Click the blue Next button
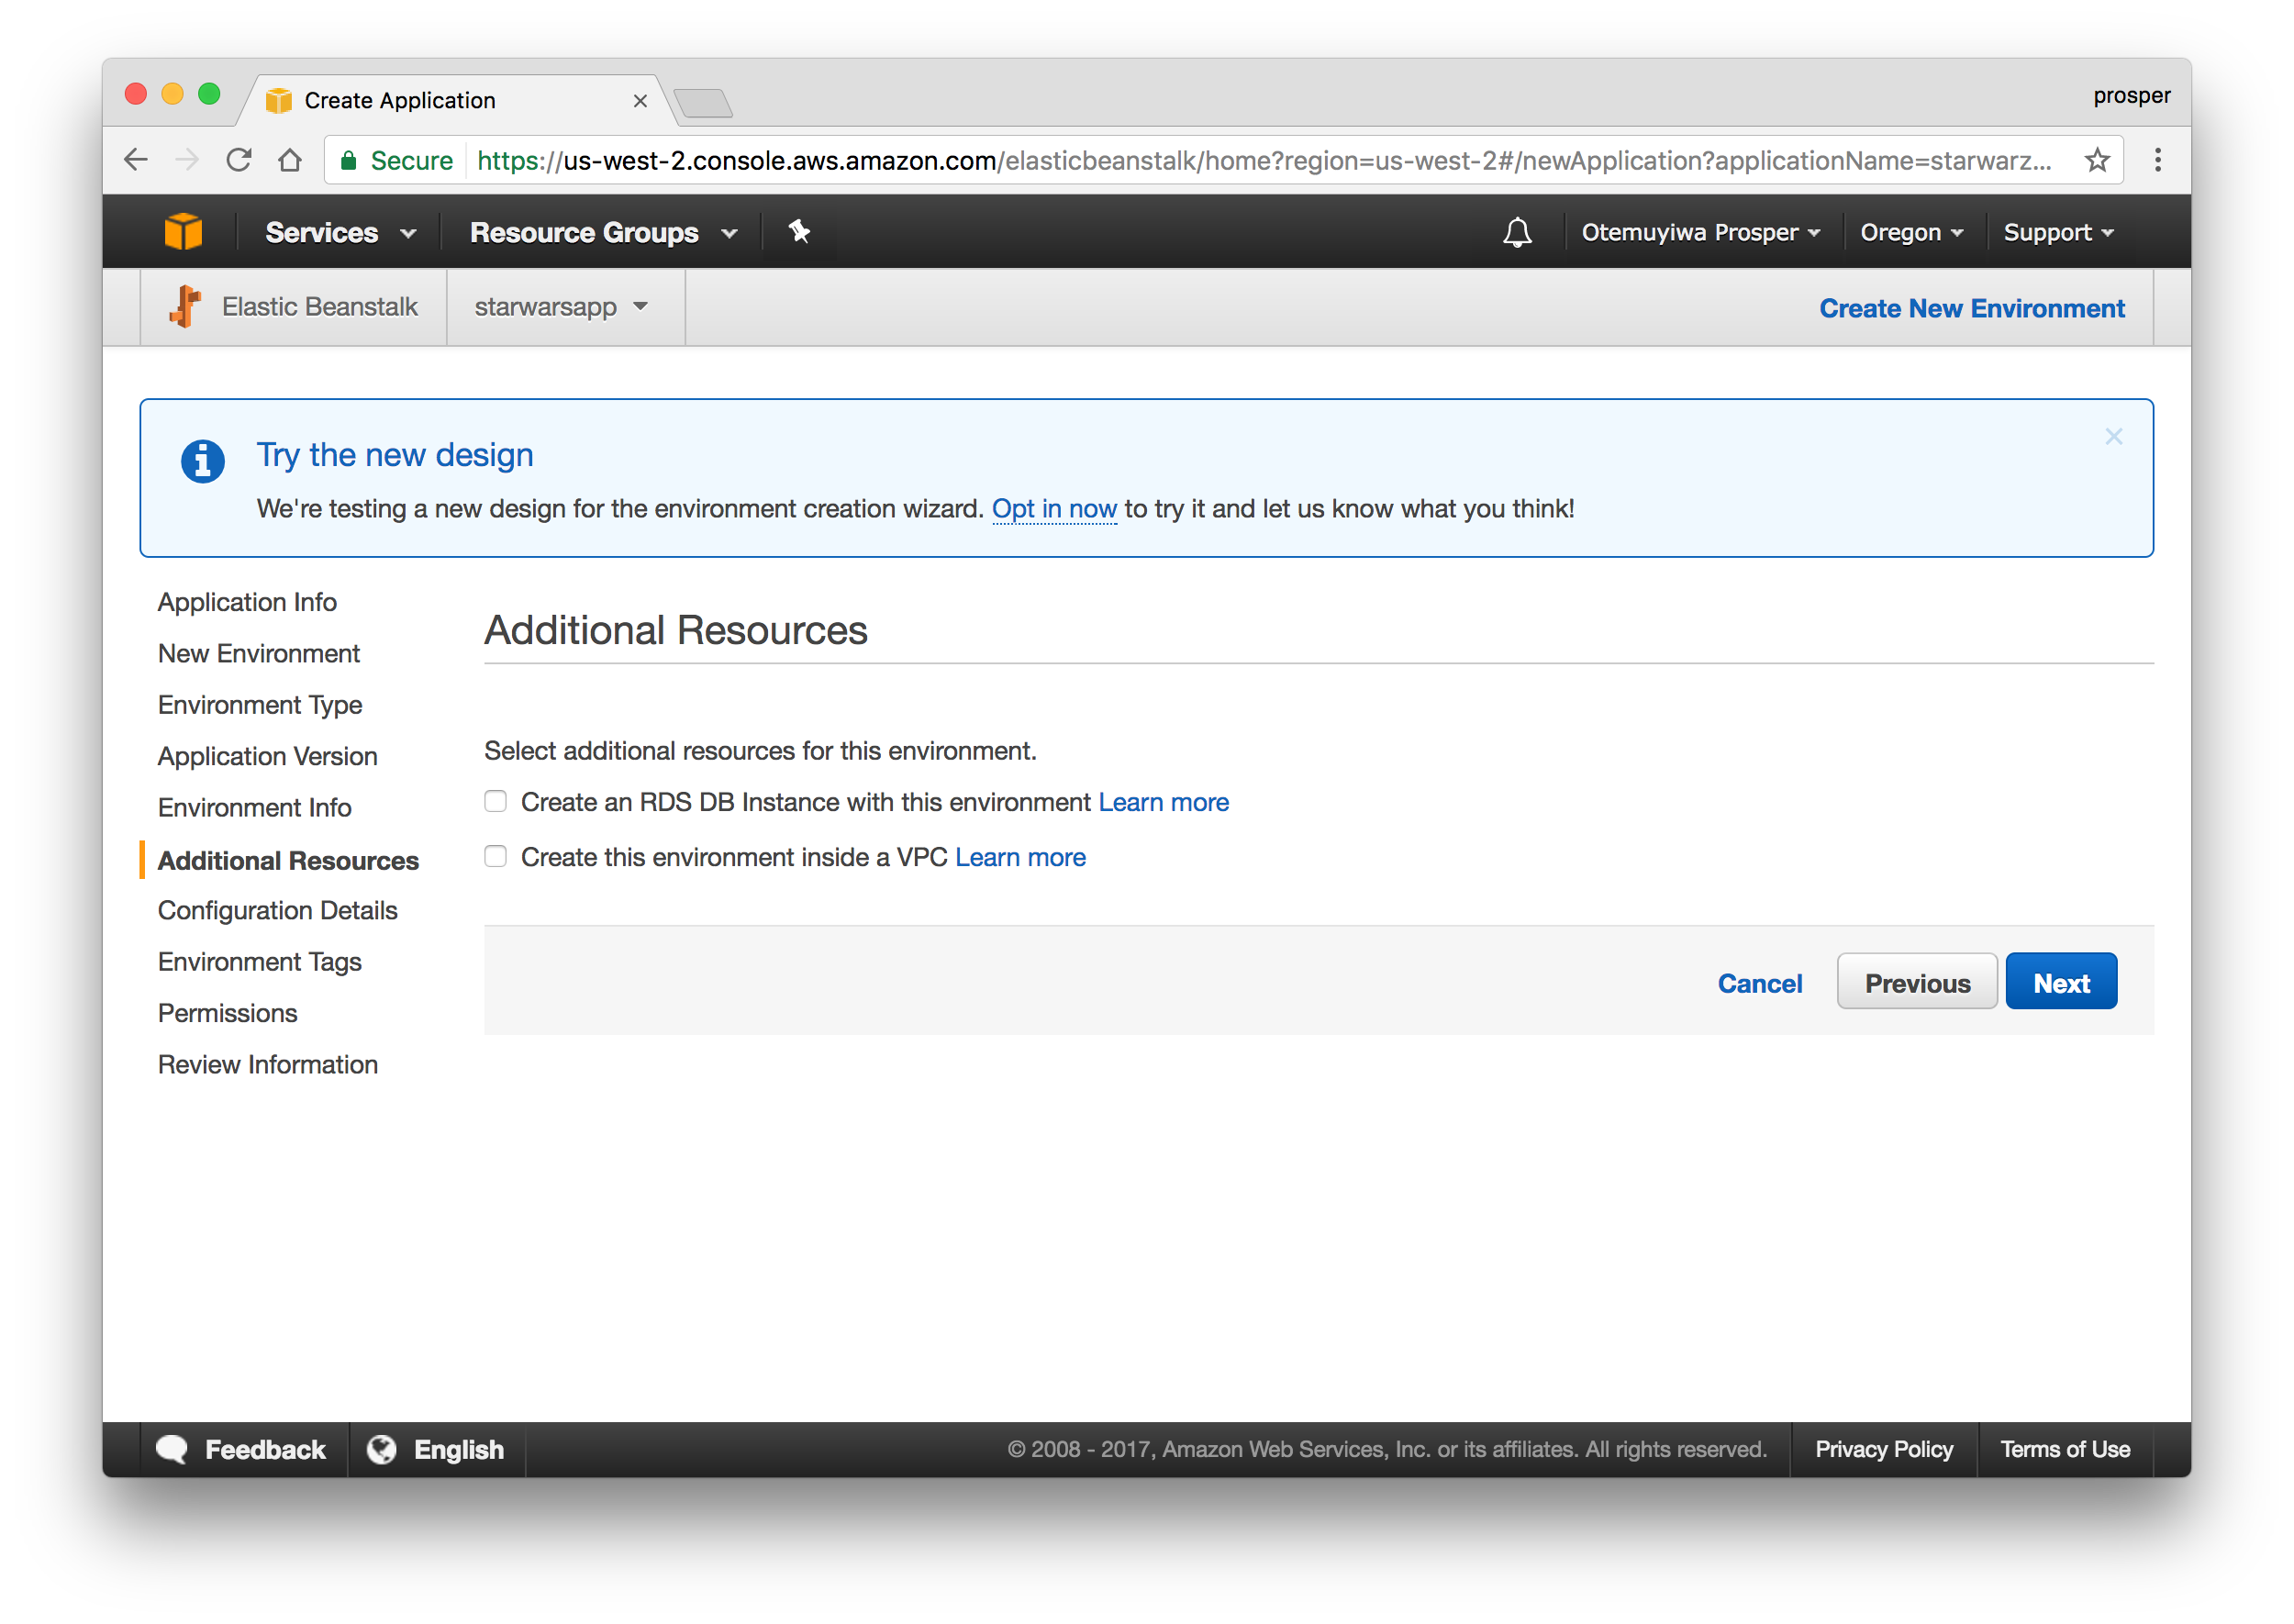 tap(2060, 983)
